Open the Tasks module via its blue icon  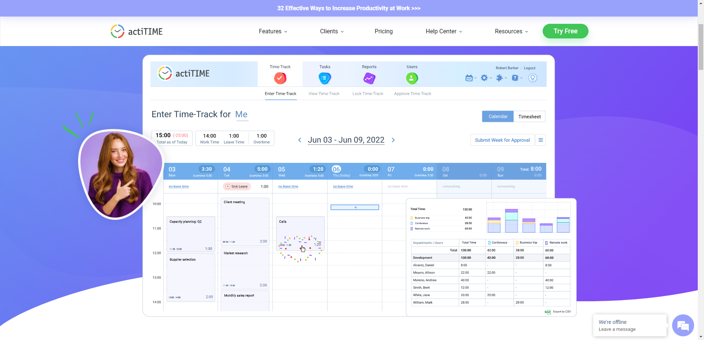324,78
